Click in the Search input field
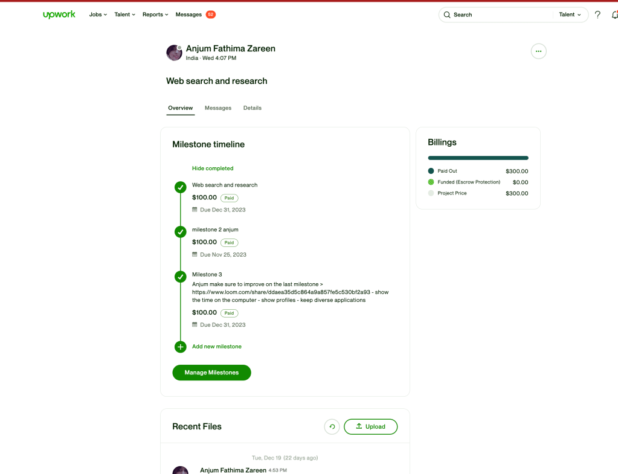The width and height of the screenshot is (618, 474). [x=501, y=14]
